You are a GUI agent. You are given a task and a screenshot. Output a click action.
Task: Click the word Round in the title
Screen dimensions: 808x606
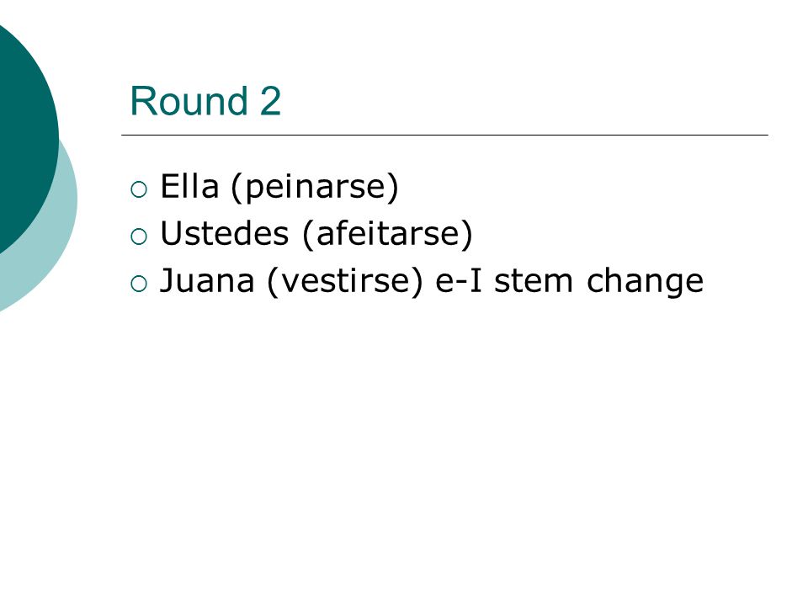click(x=189, y=101)
